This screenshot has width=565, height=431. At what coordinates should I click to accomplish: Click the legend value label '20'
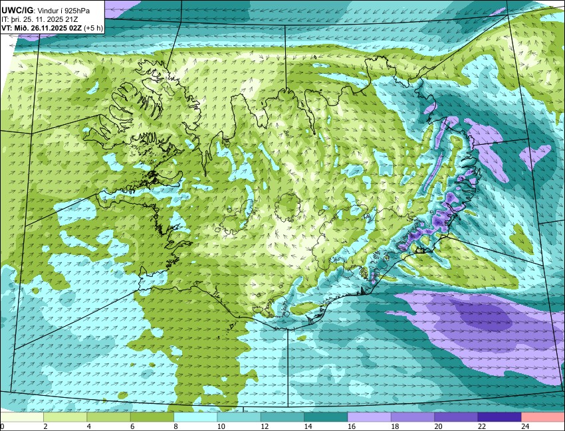(439, 426)
